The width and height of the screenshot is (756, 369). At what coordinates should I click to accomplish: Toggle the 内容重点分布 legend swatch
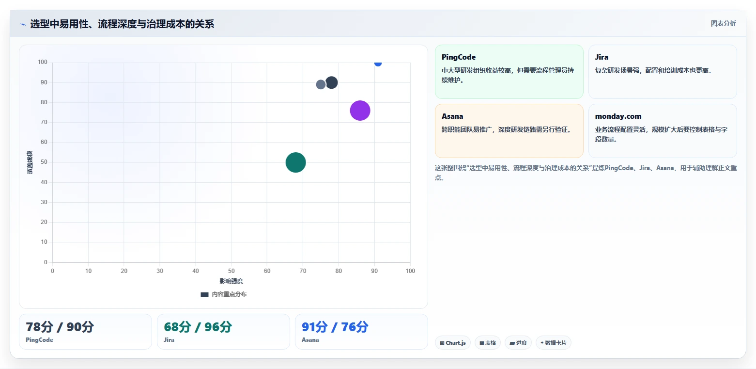pos(204,294)
